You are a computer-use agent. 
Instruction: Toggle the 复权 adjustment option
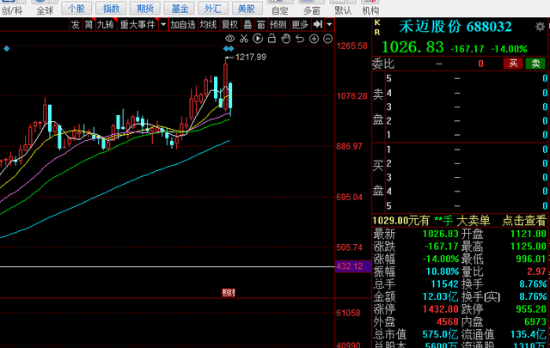(229, 25)
